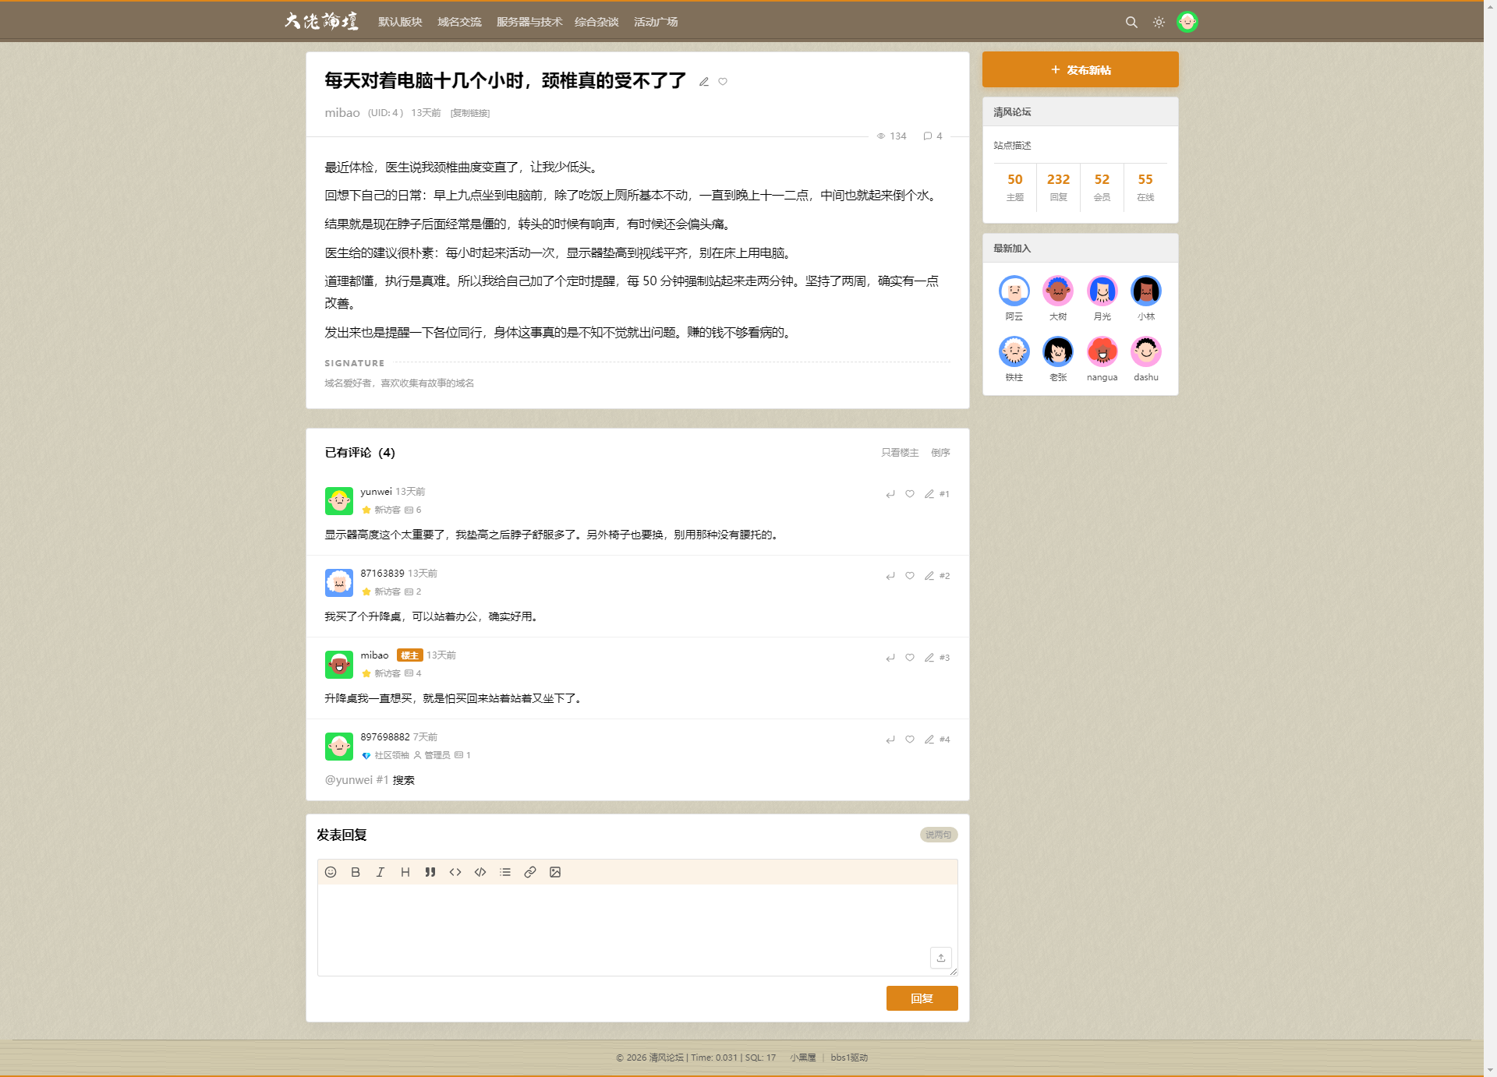1497x1077 pixels.
Task: Go to forum home via 大佬论坛 logo
Action: tap(321, 21)
